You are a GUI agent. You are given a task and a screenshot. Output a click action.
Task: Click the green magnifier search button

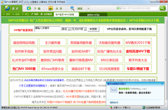[162, 8]
